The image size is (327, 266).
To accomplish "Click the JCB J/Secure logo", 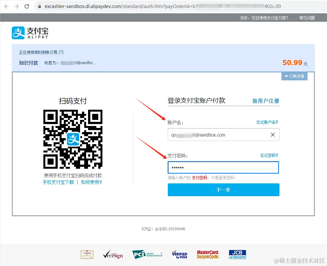I will point(237,255).
